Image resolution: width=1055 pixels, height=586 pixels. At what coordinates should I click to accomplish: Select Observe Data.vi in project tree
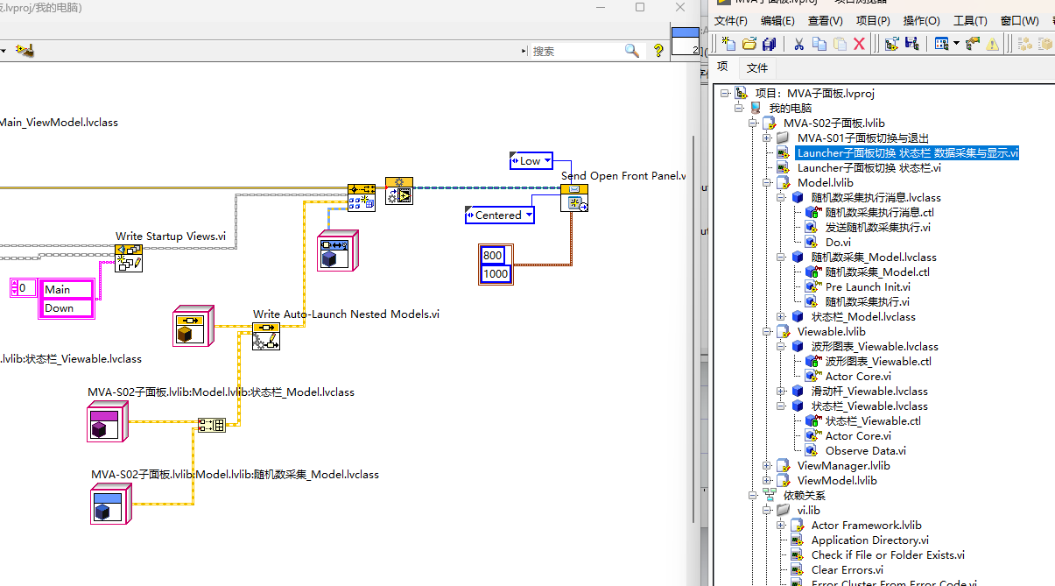(x=866, y=451)
